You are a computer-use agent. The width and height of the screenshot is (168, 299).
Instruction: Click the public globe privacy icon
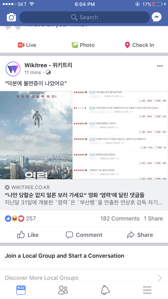point(48,73)
